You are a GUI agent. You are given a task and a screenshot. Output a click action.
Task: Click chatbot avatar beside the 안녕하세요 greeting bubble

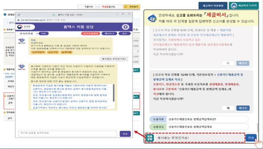point(22,41)
